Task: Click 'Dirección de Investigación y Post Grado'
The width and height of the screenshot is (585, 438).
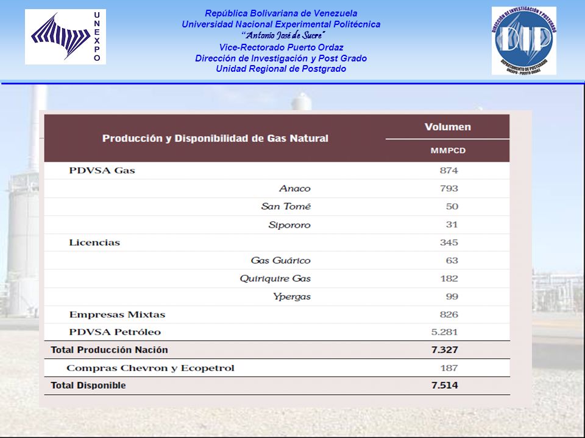Action: pos(281,58)
